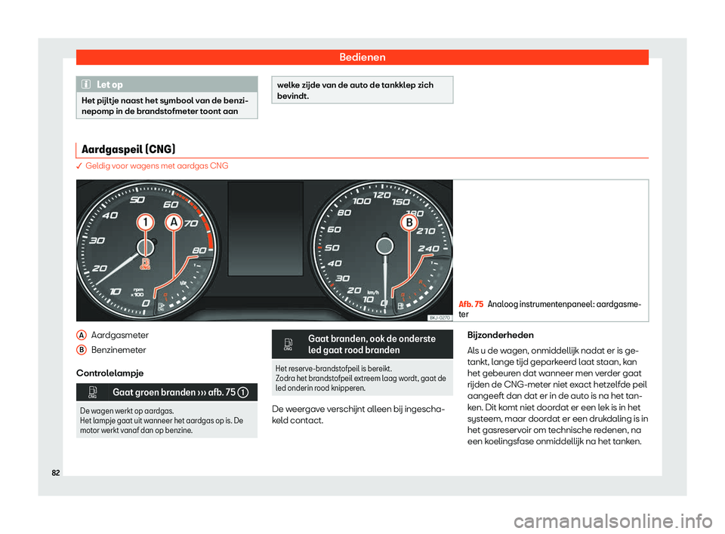Screen dimensions: 725x534
Task: Click the center display screen between gauges
Action: click(x=265, y=228)
